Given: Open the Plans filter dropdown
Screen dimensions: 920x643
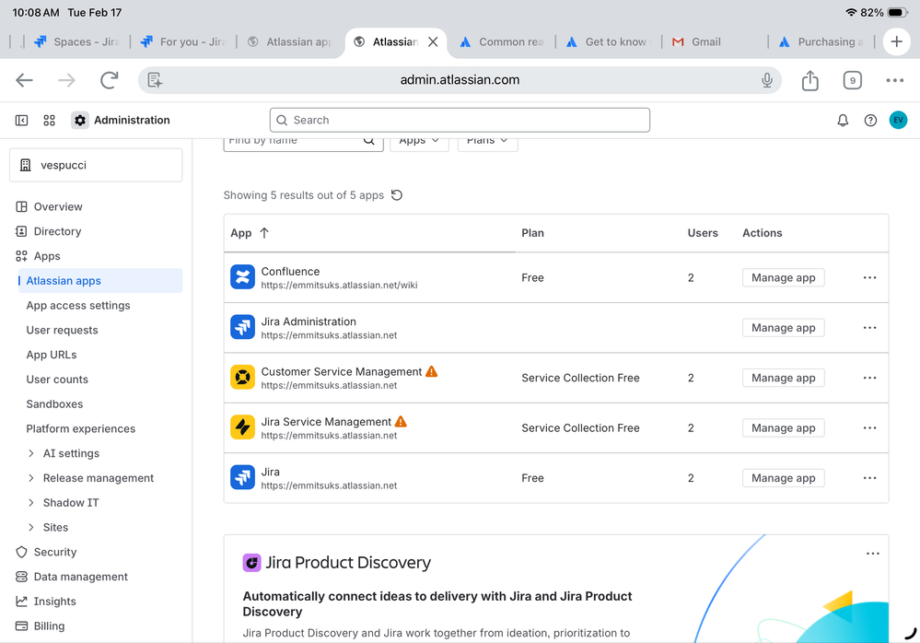Looking at the screenshot, I should 487,141.
